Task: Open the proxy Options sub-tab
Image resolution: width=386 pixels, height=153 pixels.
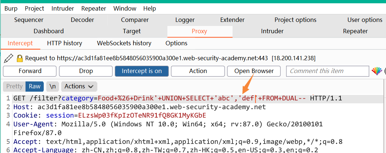Action: pos(176,43)
